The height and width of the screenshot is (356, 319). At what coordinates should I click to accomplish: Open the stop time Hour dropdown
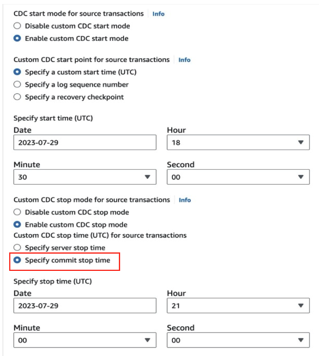coord(238,305)
